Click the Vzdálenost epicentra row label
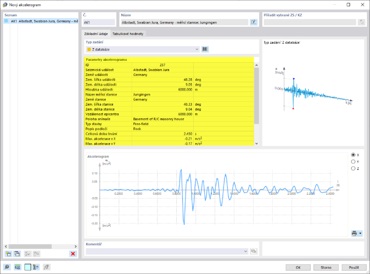The width and height of the screenshot is (370, 274). pos(102,114)
